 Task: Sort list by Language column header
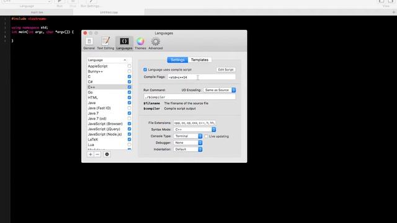[107, 60]
